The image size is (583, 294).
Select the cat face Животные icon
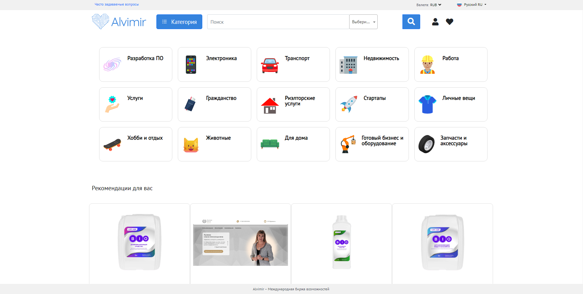click(x=191, y=145)
